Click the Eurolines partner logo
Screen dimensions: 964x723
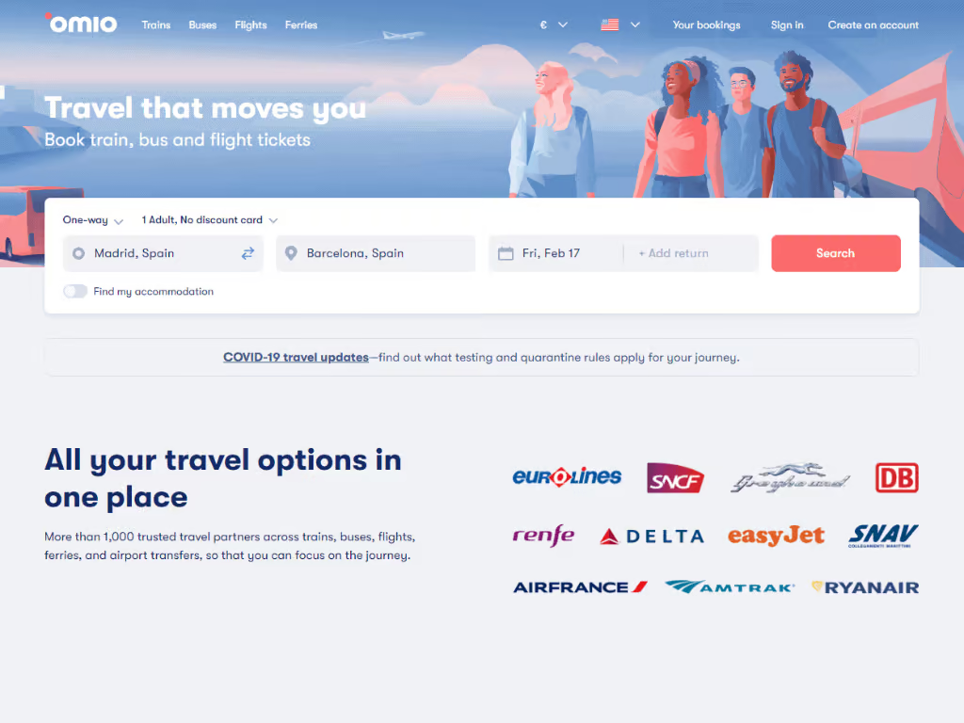click(x=567, y=477)
